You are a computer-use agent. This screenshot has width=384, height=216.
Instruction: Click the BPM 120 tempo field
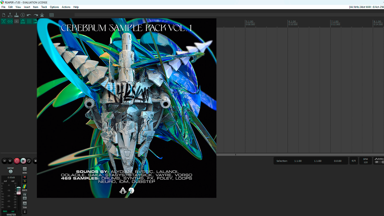coord(365,161)
